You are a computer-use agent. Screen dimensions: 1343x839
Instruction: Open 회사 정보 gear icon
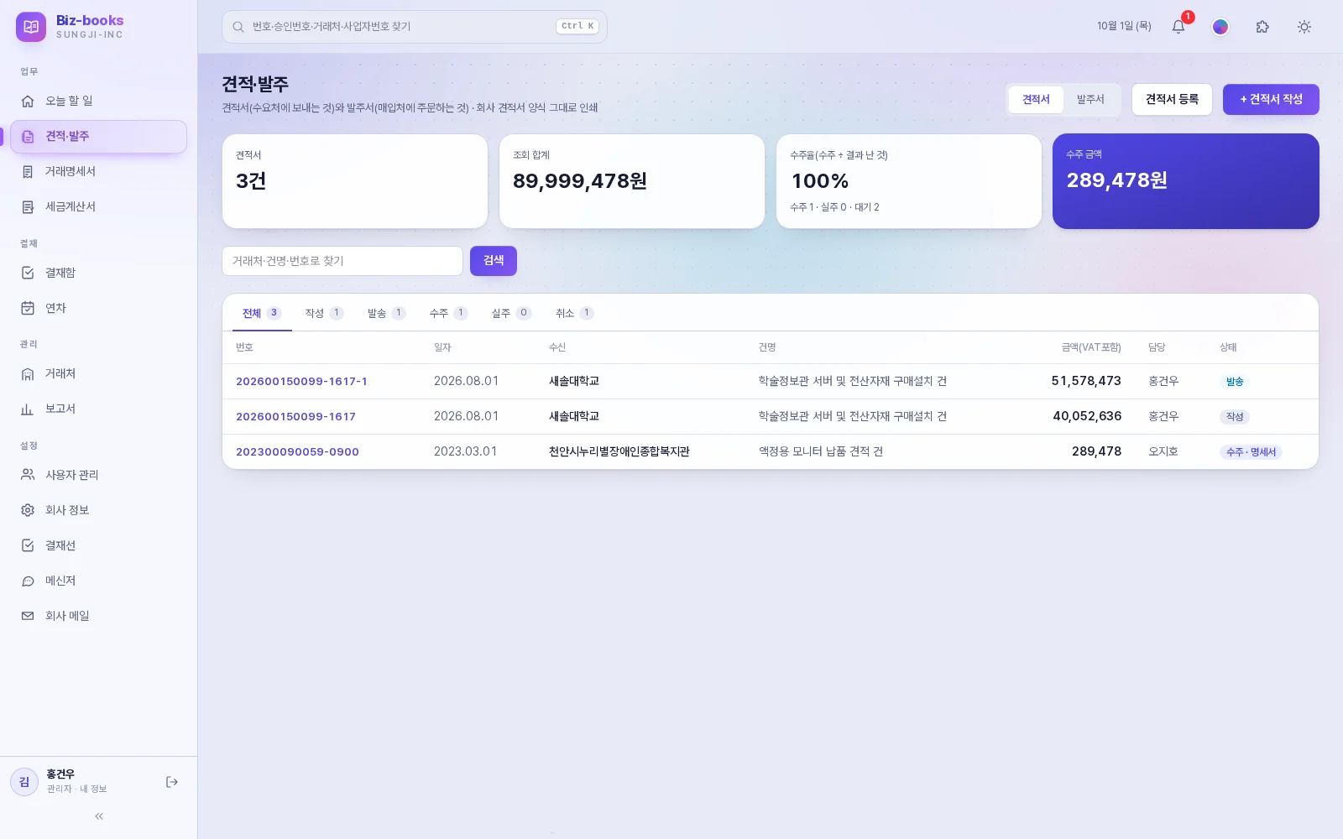[x=28, y=510]
